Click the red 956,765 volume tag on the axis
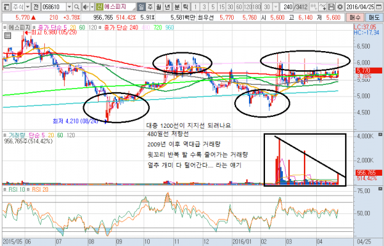 [369, 173]
